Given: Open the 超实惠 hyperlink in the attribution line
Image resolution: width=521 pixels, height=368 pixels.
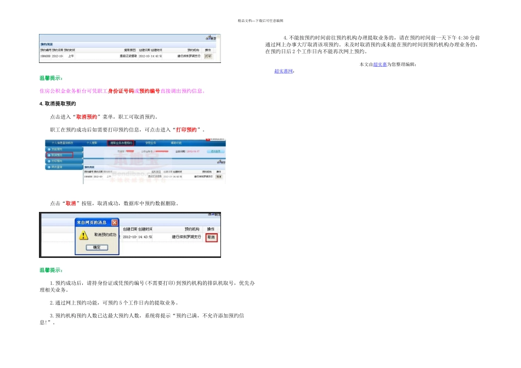Looking at the screenshot, I should point(380,65).
